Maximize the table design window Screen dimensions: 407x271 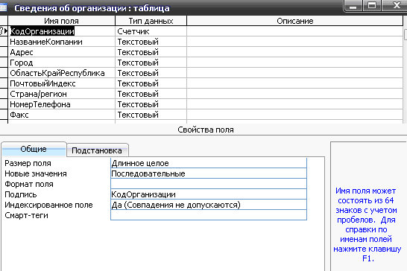pos(372,5)
